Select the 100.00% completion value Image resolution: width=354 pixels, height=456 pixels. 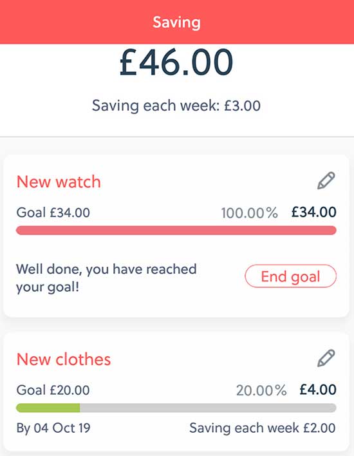(249, 213)
